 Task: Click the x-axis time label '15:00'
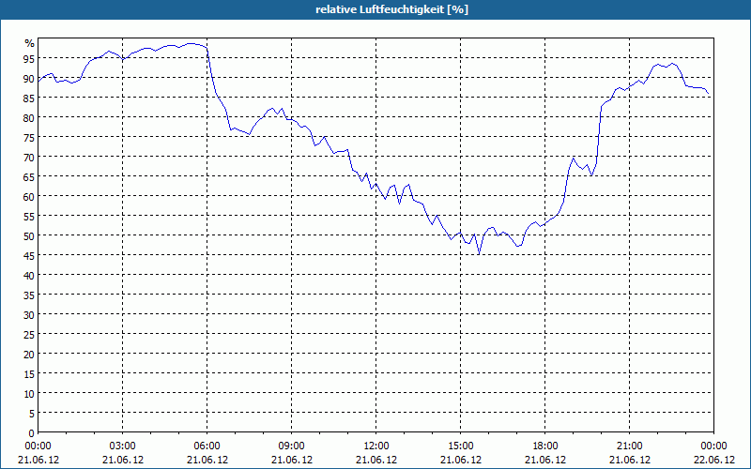461,446
